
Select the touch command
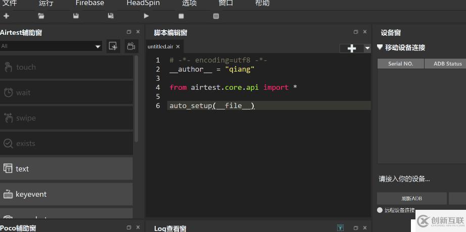click(66, 68)
